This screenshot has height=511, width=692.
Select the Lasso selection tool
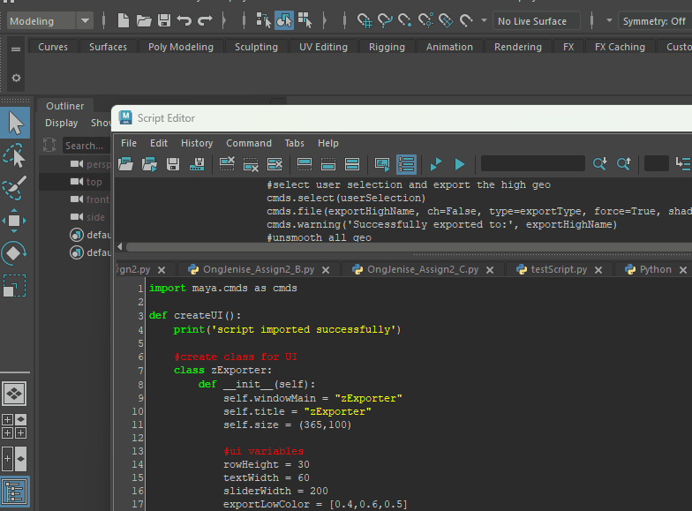15,155
